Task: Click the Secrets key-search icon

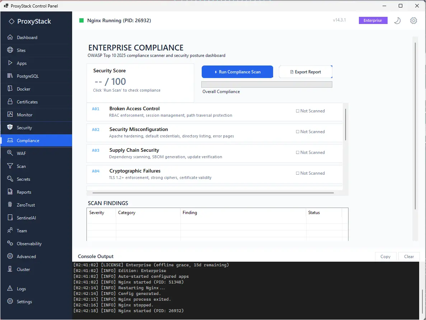Action: click(10, 179)
